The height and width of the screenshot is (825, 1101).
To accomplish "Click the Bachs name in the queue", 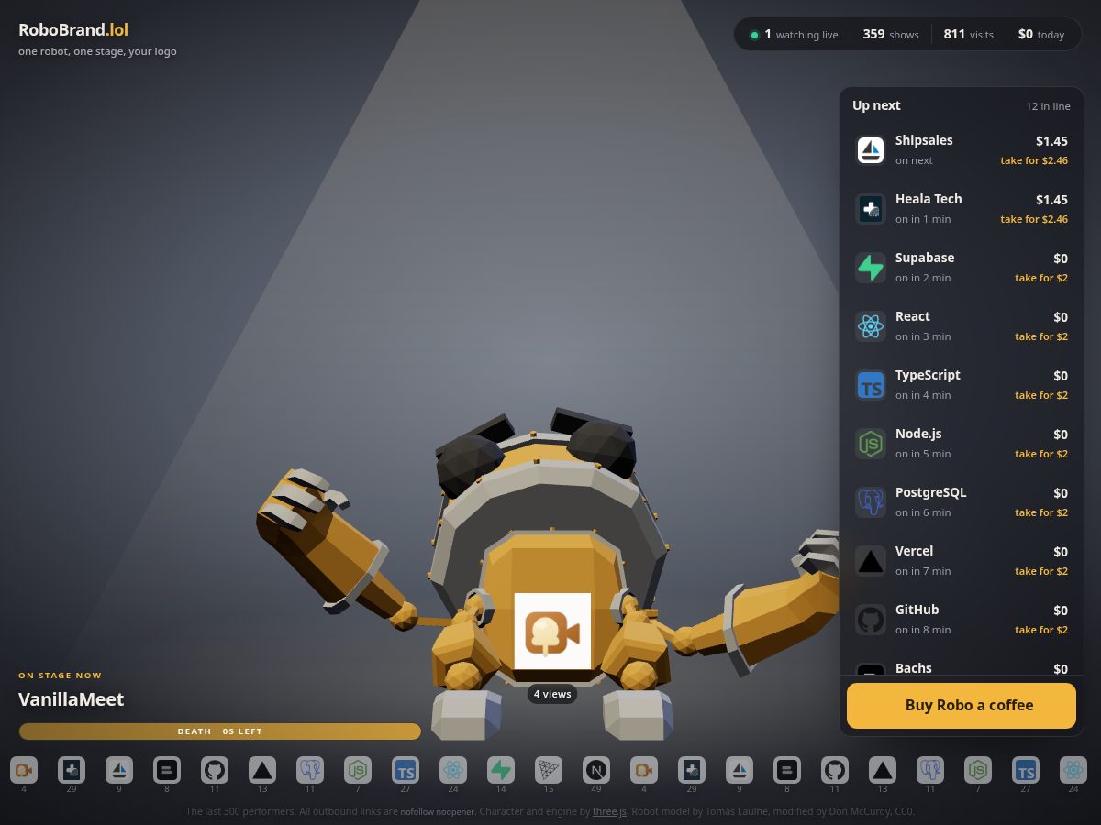I will [x=913, y=668].
